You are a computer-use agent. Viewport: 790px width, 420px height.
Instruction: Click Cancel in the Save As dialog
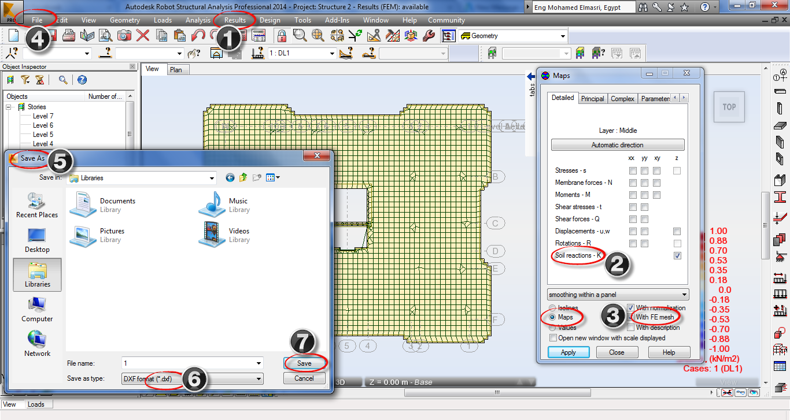(x=304, y=379)
